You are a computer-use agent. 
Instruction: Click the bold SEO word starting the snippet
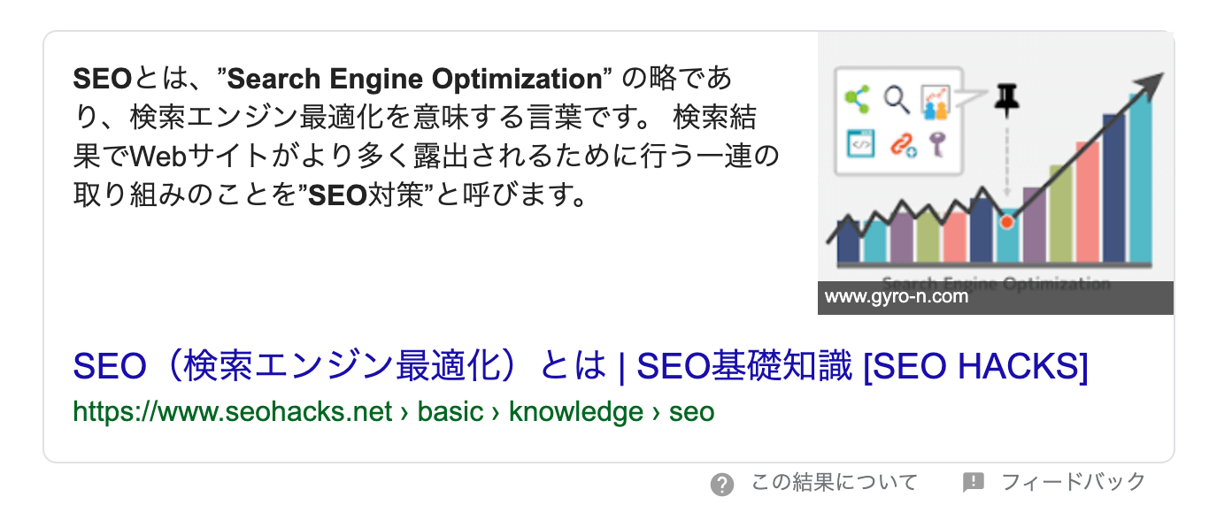pyautogui.click(x=100, y=79)
